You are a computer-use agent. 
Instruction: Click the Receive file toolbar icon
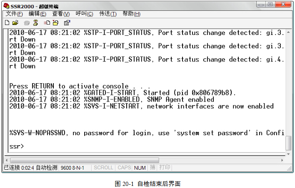[x=55, y=23]
